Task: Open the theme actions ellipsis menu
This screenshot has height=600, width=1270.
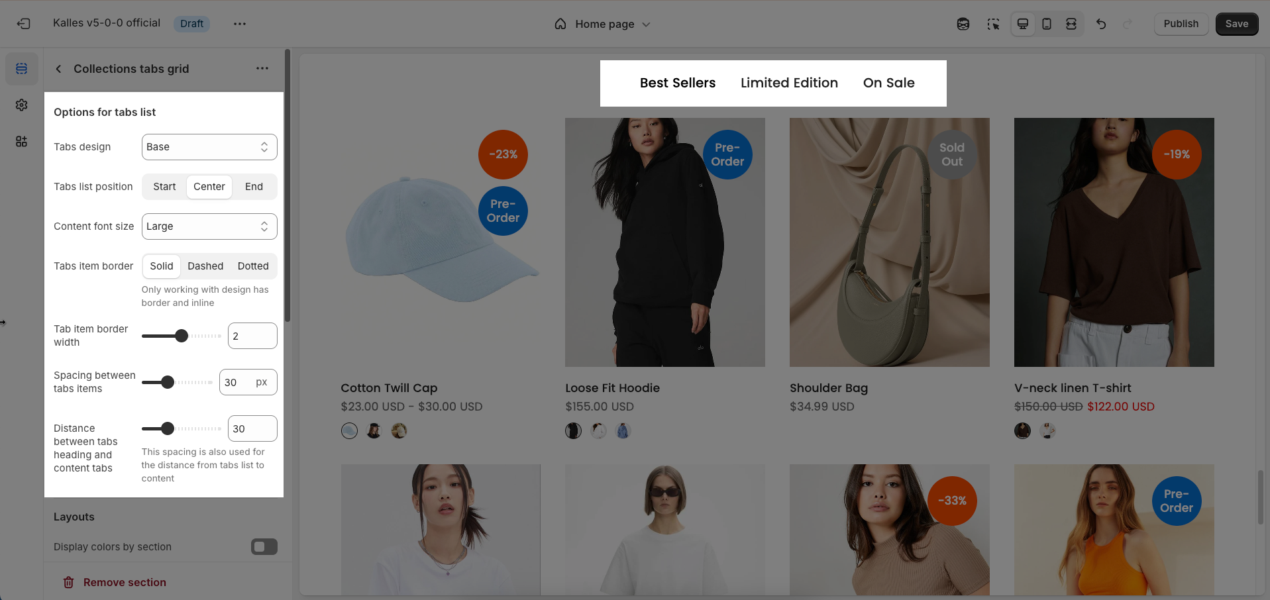Action: [240, 24]
